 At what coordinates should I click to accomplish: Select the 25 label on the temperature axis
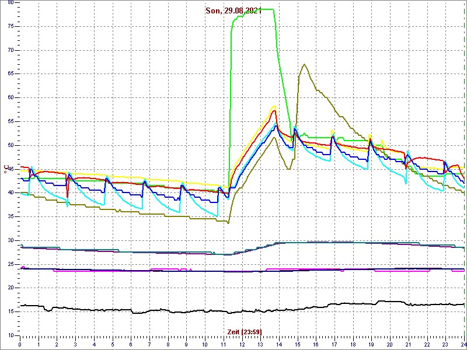10,264
